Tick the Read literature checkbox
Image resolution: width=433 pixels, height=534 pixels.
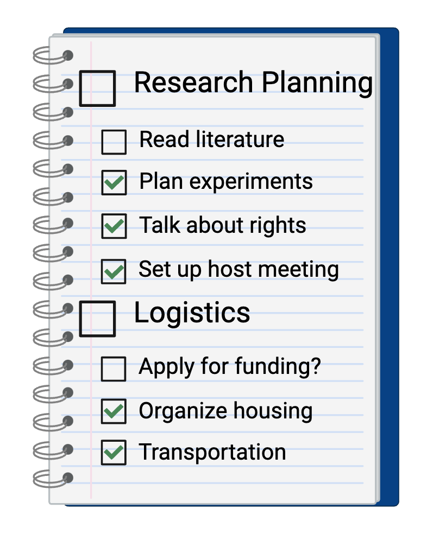[114, 142]
